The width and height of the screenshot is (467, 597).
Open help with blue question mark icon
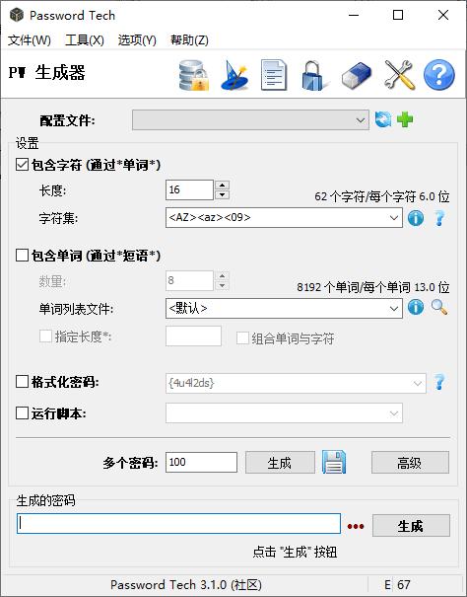[439, 75]
